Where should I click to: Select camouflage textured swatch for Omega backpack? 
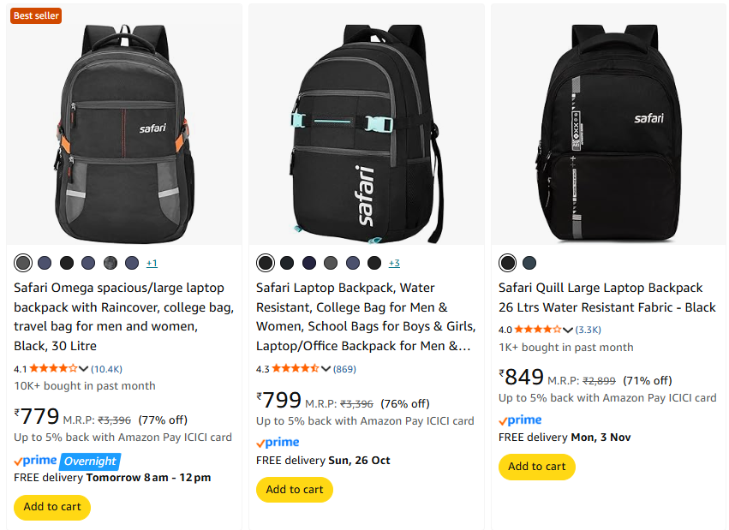pos(111,262)
